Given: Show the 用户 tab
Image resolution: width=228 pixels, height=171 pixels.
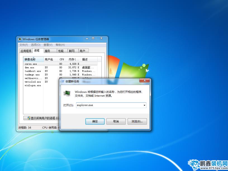Looking at the screenshot, I should coord(84,51).
